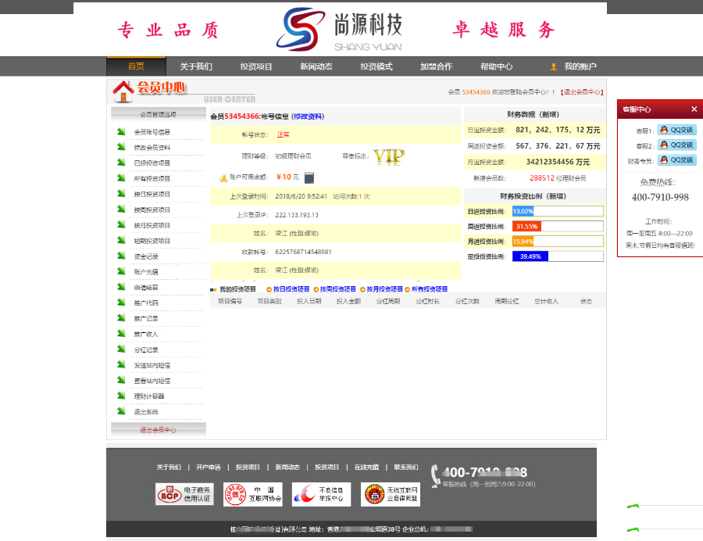
Task: Click the 不良信息举报中心 badge
Action: (321, 494)
